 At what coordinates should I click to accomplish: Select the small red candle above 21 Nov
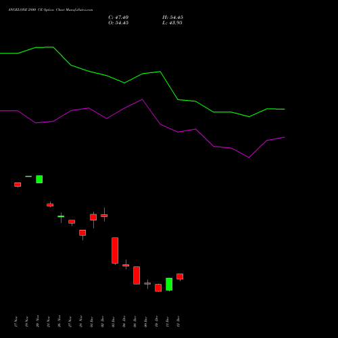click(x=50, y=205)
